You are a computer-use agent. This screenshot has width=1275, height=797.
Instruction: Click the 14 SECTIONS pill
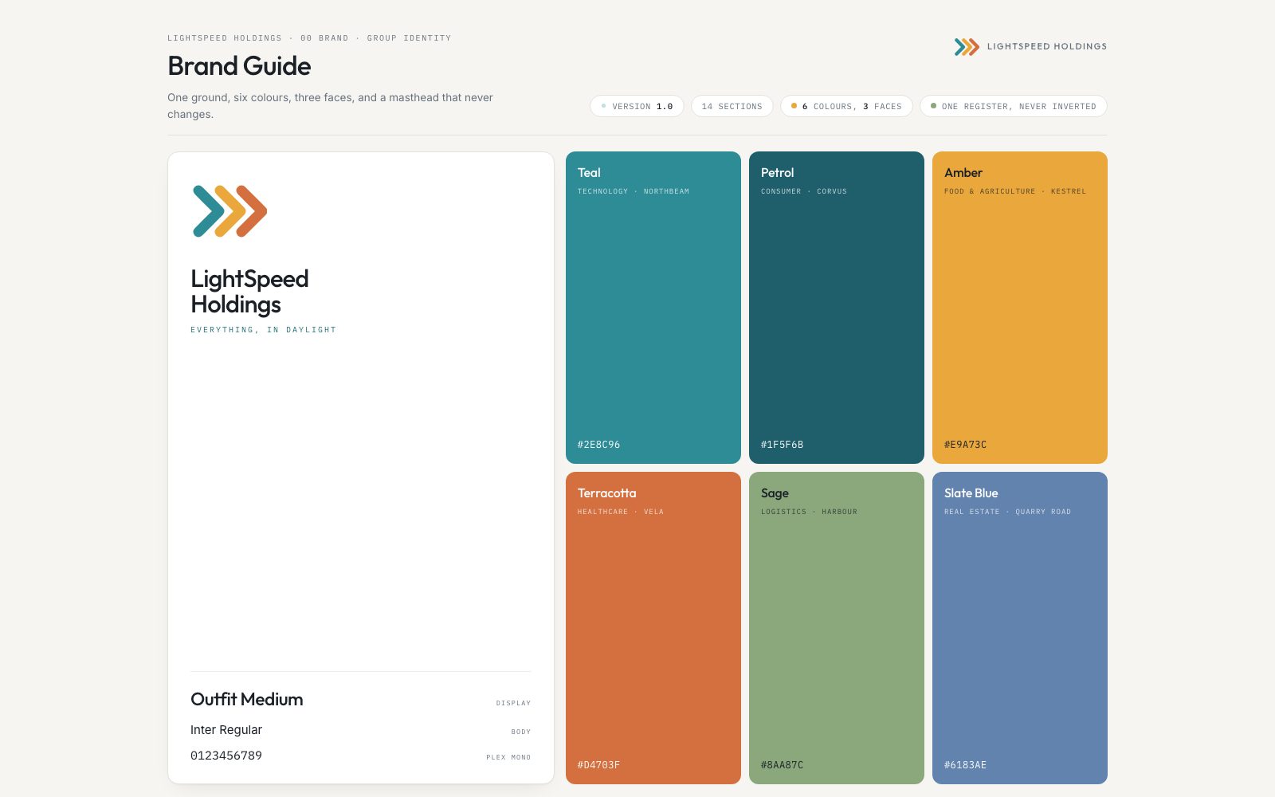(x=732, y=106)
